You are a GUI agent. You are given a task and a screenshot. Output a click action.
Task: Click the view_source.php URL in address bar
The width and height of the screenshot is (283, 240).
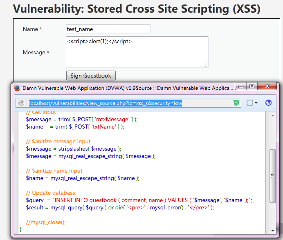(x=106, y=103)
